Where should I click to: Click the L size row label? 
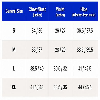(14, 68)
